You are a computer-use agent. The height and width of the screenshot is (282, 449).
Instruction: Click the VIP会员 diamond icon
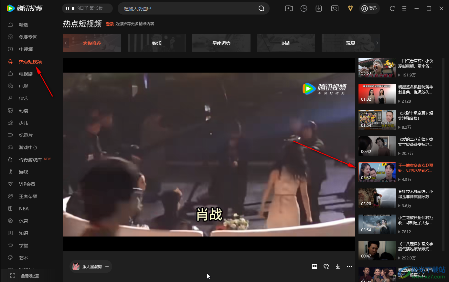click(x=10, y=184)
